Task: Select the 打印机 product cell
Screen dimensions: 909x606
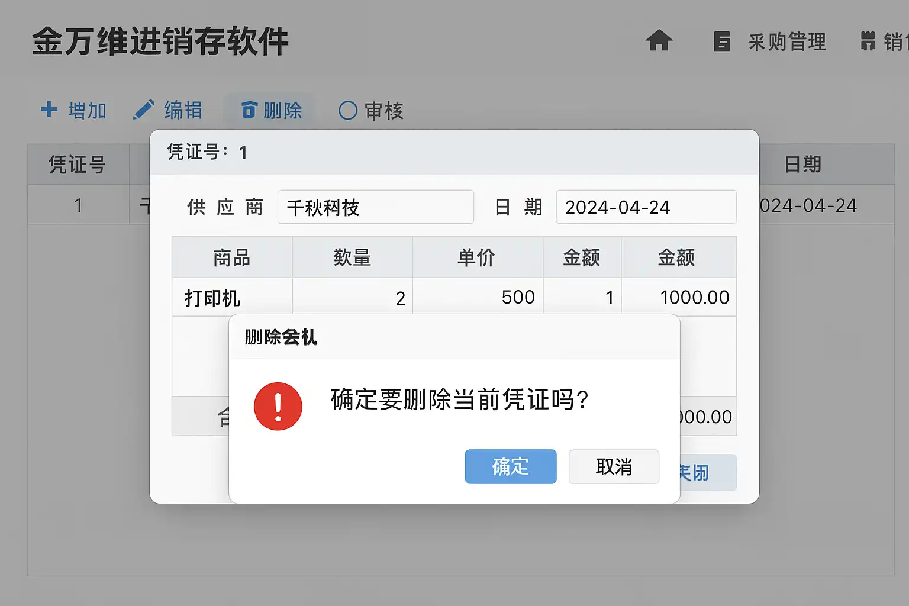Action: pos(232,297)
